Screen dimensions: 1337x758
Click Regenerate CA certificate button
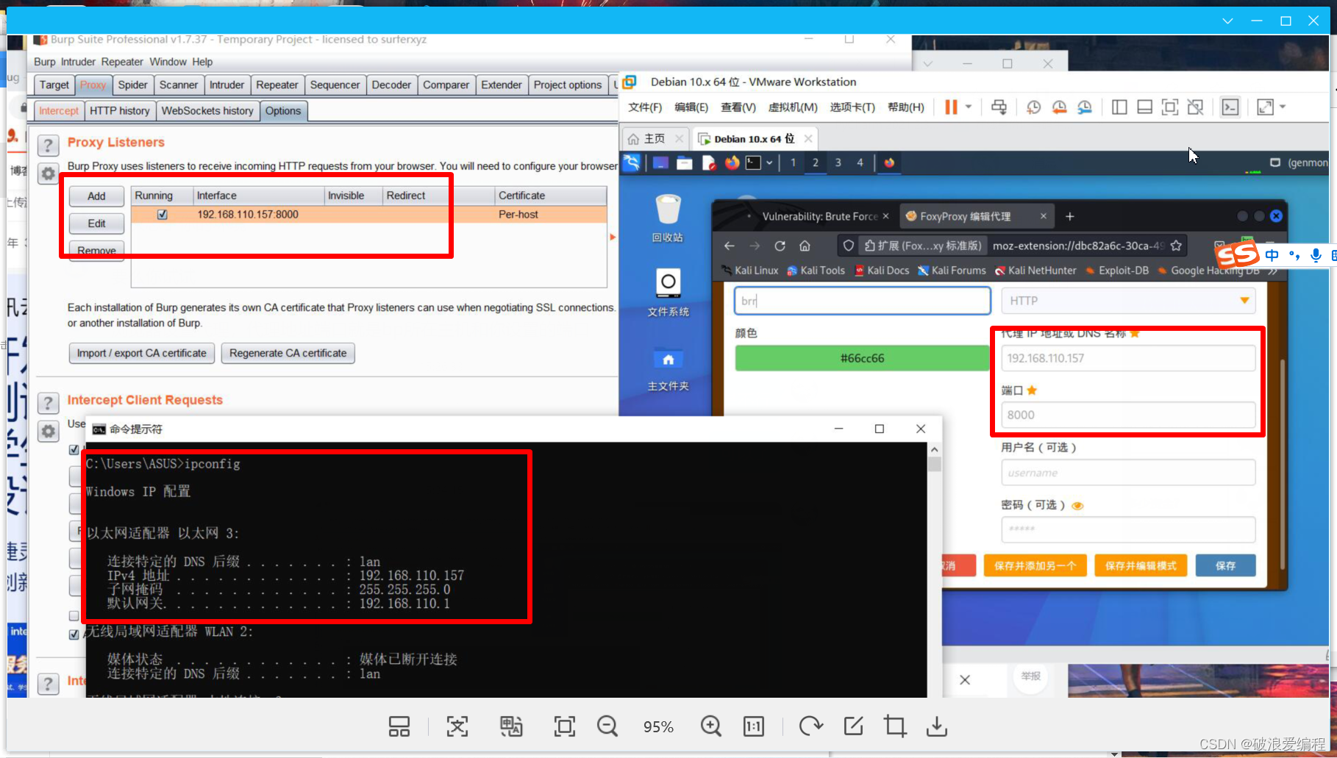point(288,354)
